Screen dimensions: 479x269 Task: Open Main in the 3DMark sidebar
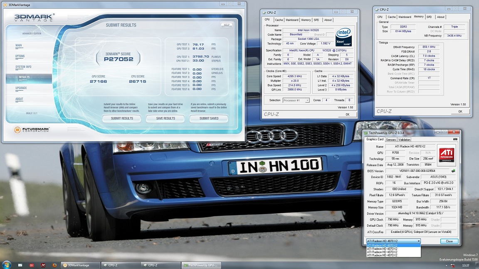point(19,45)
